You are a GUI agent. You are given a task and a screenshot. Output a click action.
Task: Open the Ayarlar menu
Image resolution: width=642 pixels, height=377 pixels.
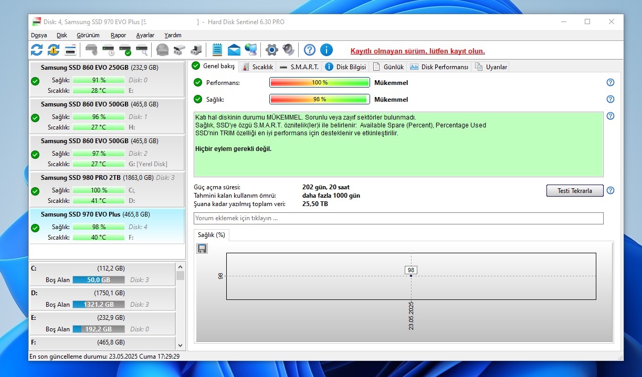[145, 35]
